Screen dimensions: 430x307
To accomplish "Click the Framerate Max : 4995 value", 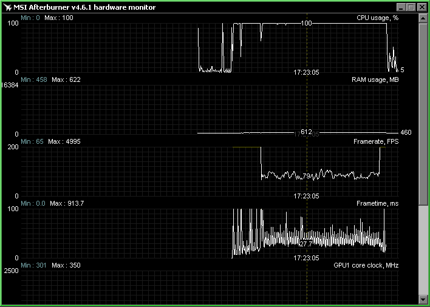I will click(64, 141).
